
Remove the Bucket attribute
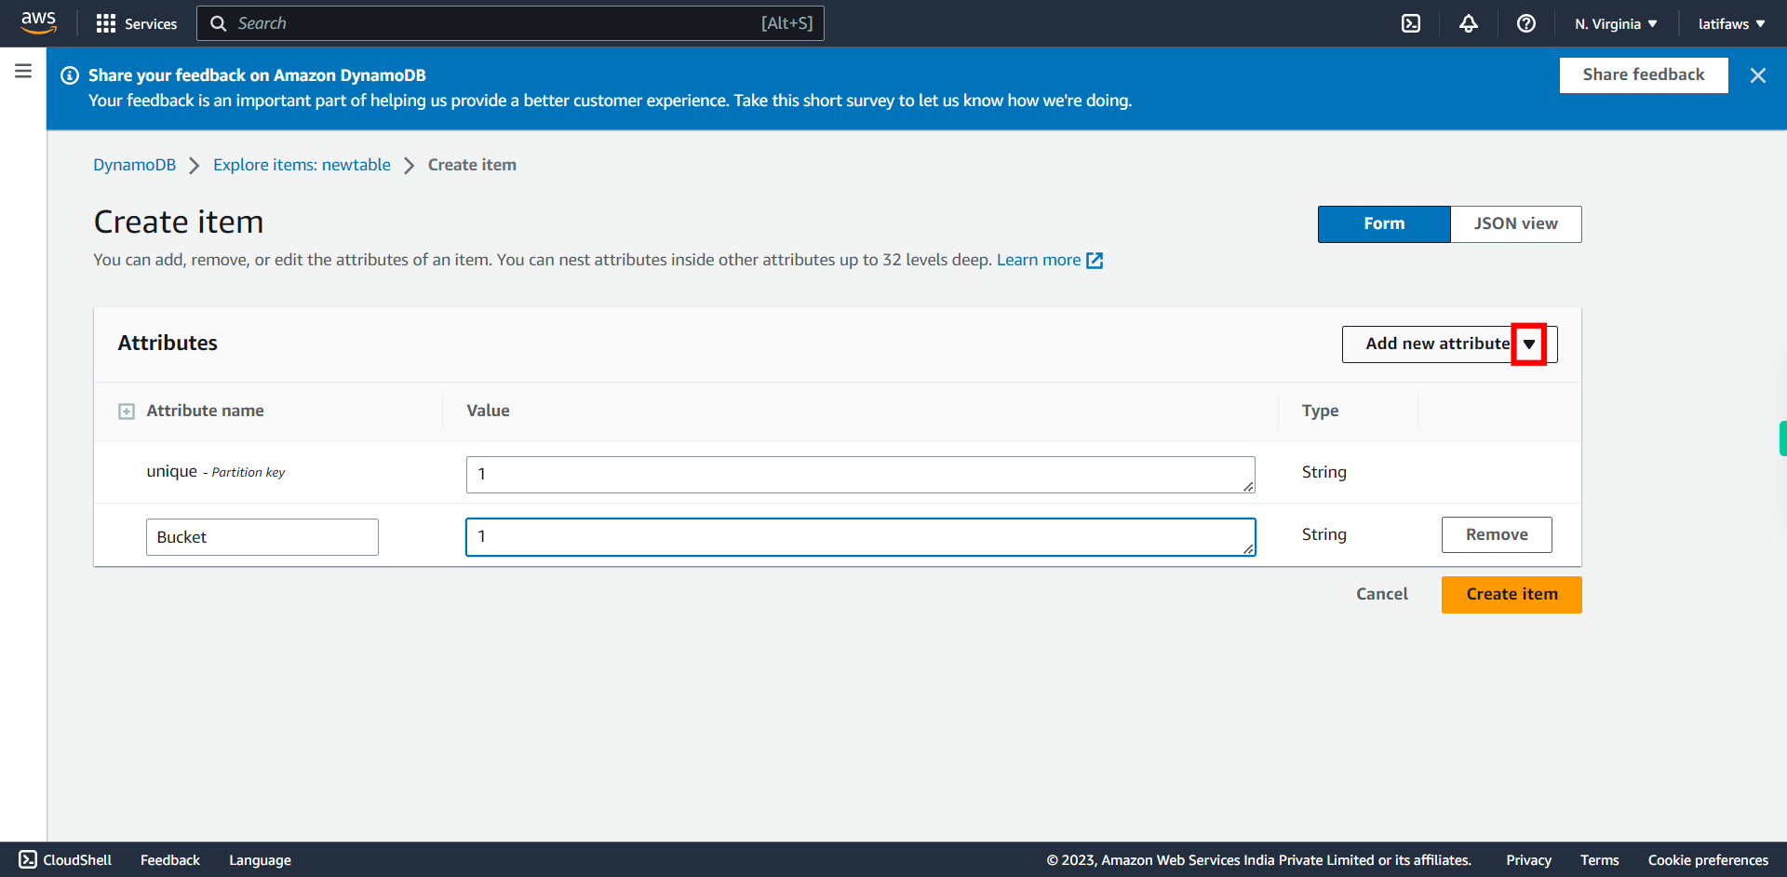(x=1497, y=534)
